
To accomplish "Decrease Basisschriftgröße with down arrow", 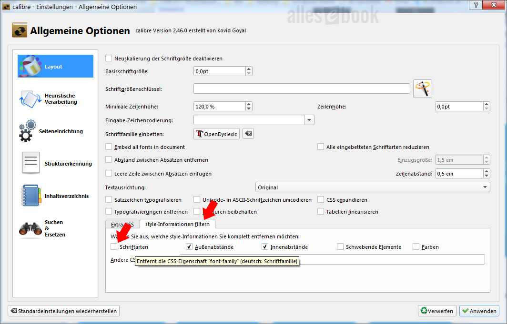I will coord(249,73).
